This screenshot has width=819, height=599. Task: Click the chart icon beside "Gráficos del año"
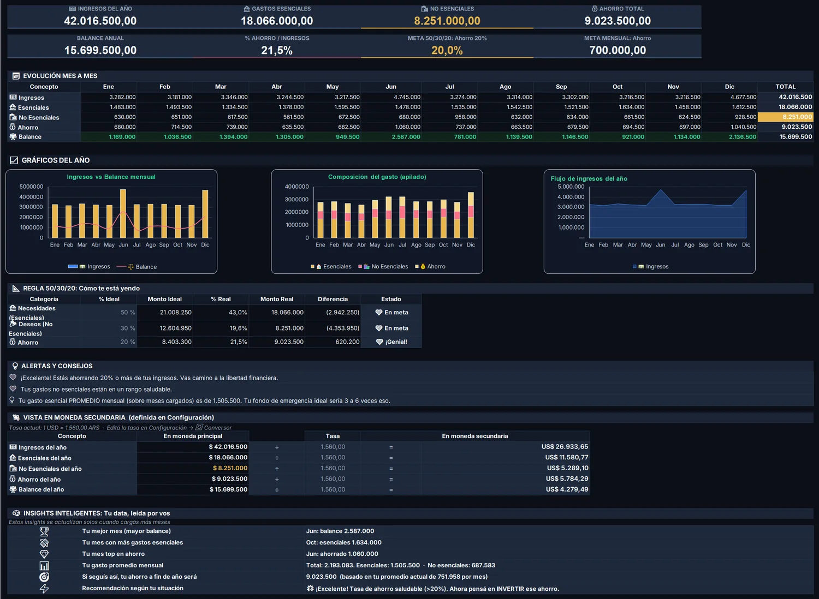tap(14, 160)
